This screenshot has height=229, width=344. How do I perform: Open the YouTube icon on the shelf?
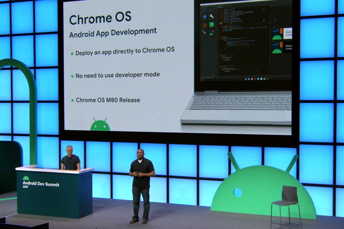255,79
